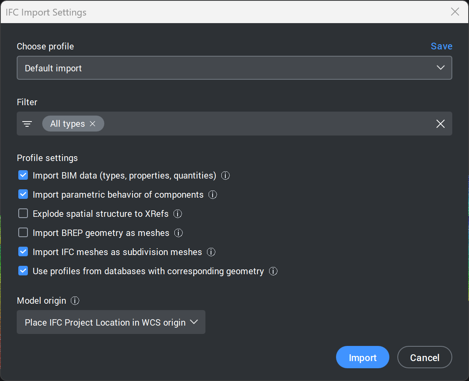Clear the entire filter field
The height and width of the screenshot is (381, 469).
coord(440,124)
